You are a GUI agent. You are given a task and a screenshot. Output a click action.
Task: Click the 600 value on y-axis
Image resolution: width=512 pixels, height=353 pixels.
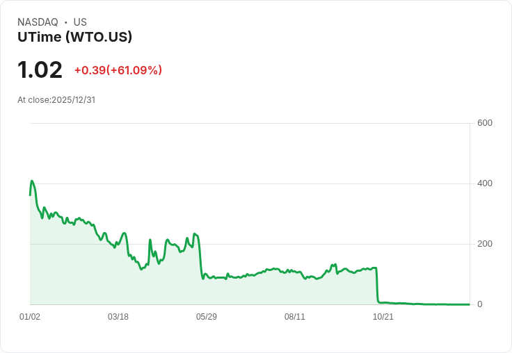click(x=484, y=124)
